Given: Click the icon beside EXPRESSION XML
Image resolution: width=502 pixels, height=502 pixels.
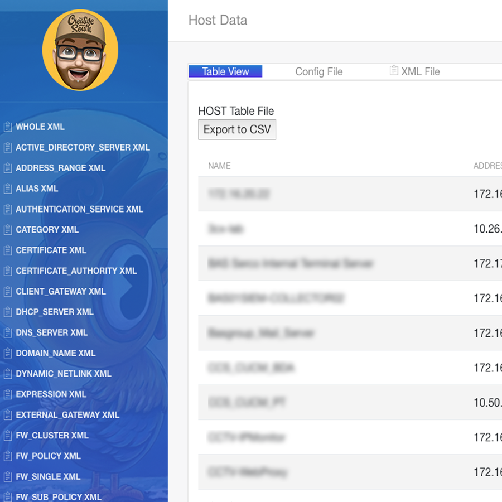Looking at the screenshot, I should click(x=8, y=395).
